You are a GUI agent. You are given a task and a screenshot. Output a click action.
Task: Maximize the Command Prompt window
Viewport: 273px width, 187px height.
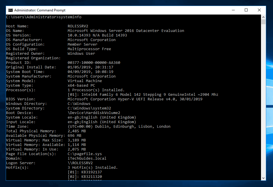[246, 10]
